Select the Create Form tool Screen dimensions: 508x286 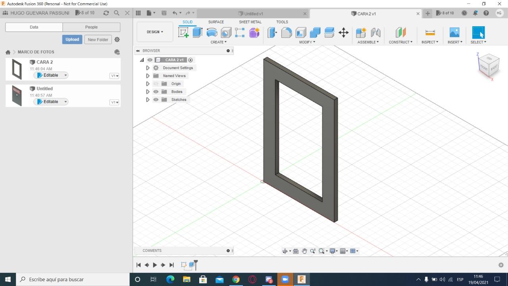[x=254, y=33]
